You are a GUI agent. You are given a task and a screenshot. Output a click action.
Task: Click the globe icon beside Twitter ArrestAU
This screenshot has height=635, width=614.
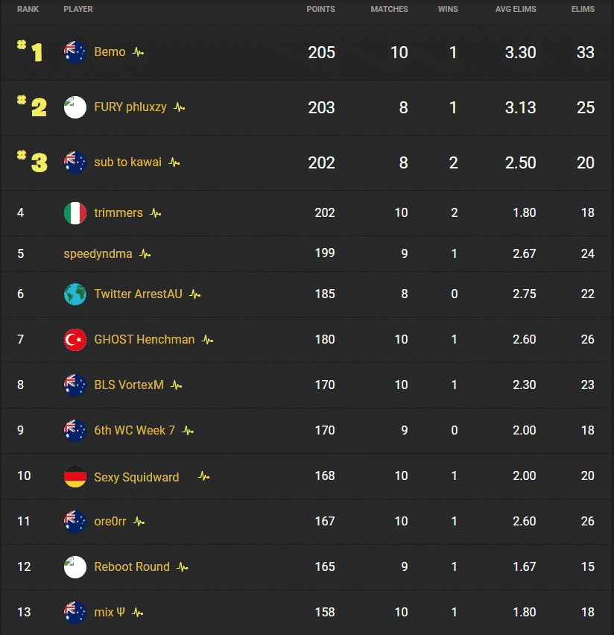pyautogui.click(x=75, y=294)
